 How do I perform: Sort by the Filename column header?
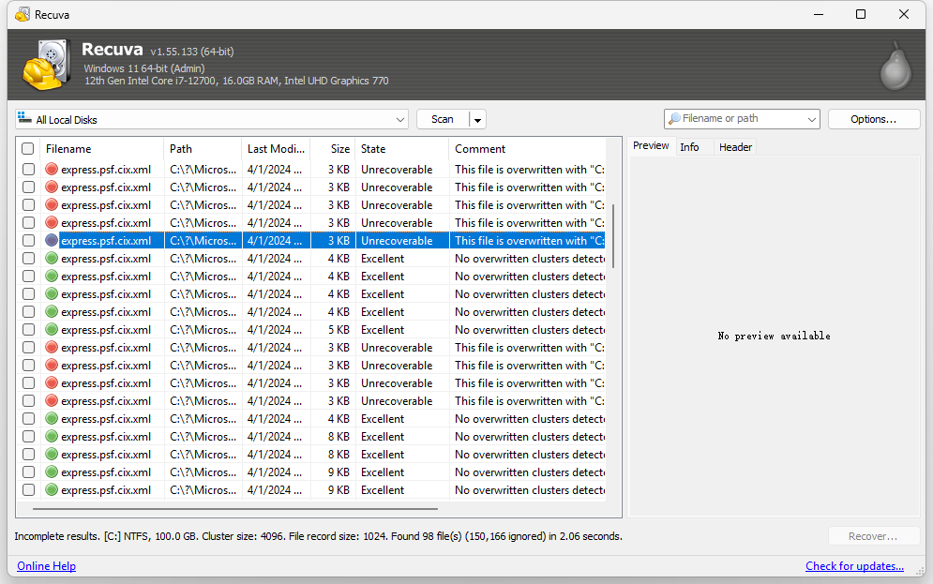click(x=101, y=149)
